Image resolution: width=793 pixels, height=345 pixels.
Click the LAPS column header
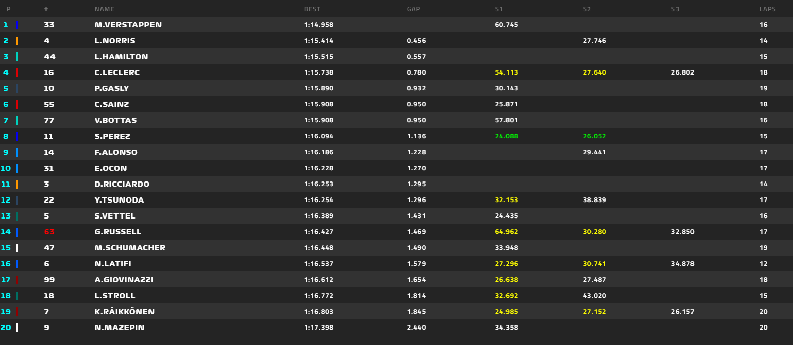tap(767, 9)
